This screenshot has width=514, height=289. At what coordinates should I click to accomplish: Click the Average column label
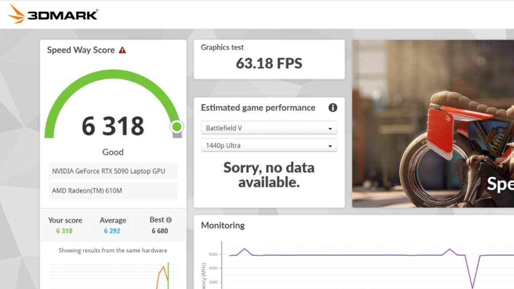(x=113, y=220)
